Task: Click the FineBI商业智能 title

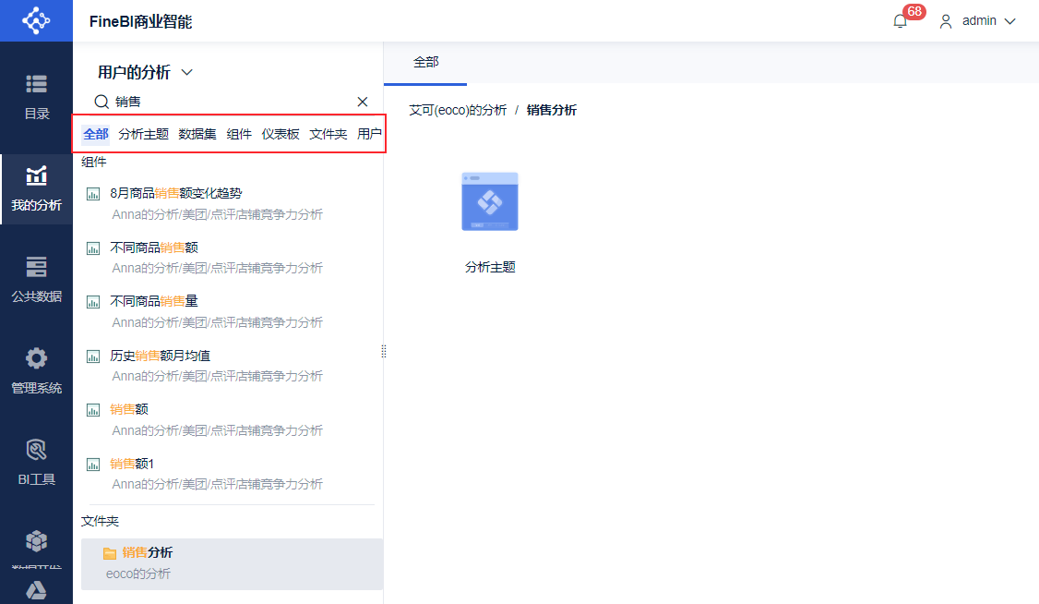Action: [140, 21]
